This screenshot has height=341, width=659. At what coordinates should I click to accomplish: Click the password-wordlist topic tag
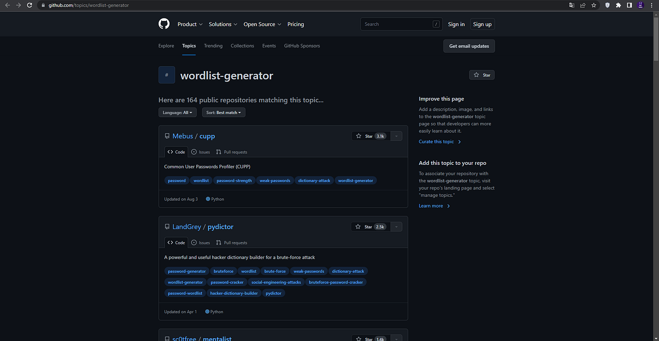(185, 293)
